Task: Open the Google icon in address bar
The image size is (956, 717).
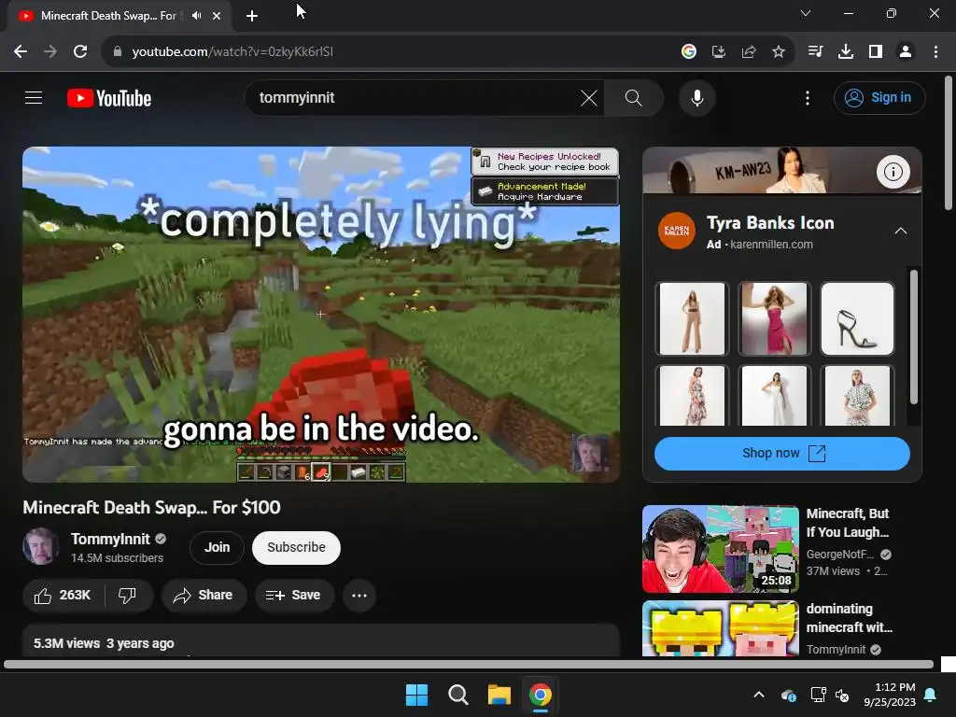Action: (x=689, y=52)
